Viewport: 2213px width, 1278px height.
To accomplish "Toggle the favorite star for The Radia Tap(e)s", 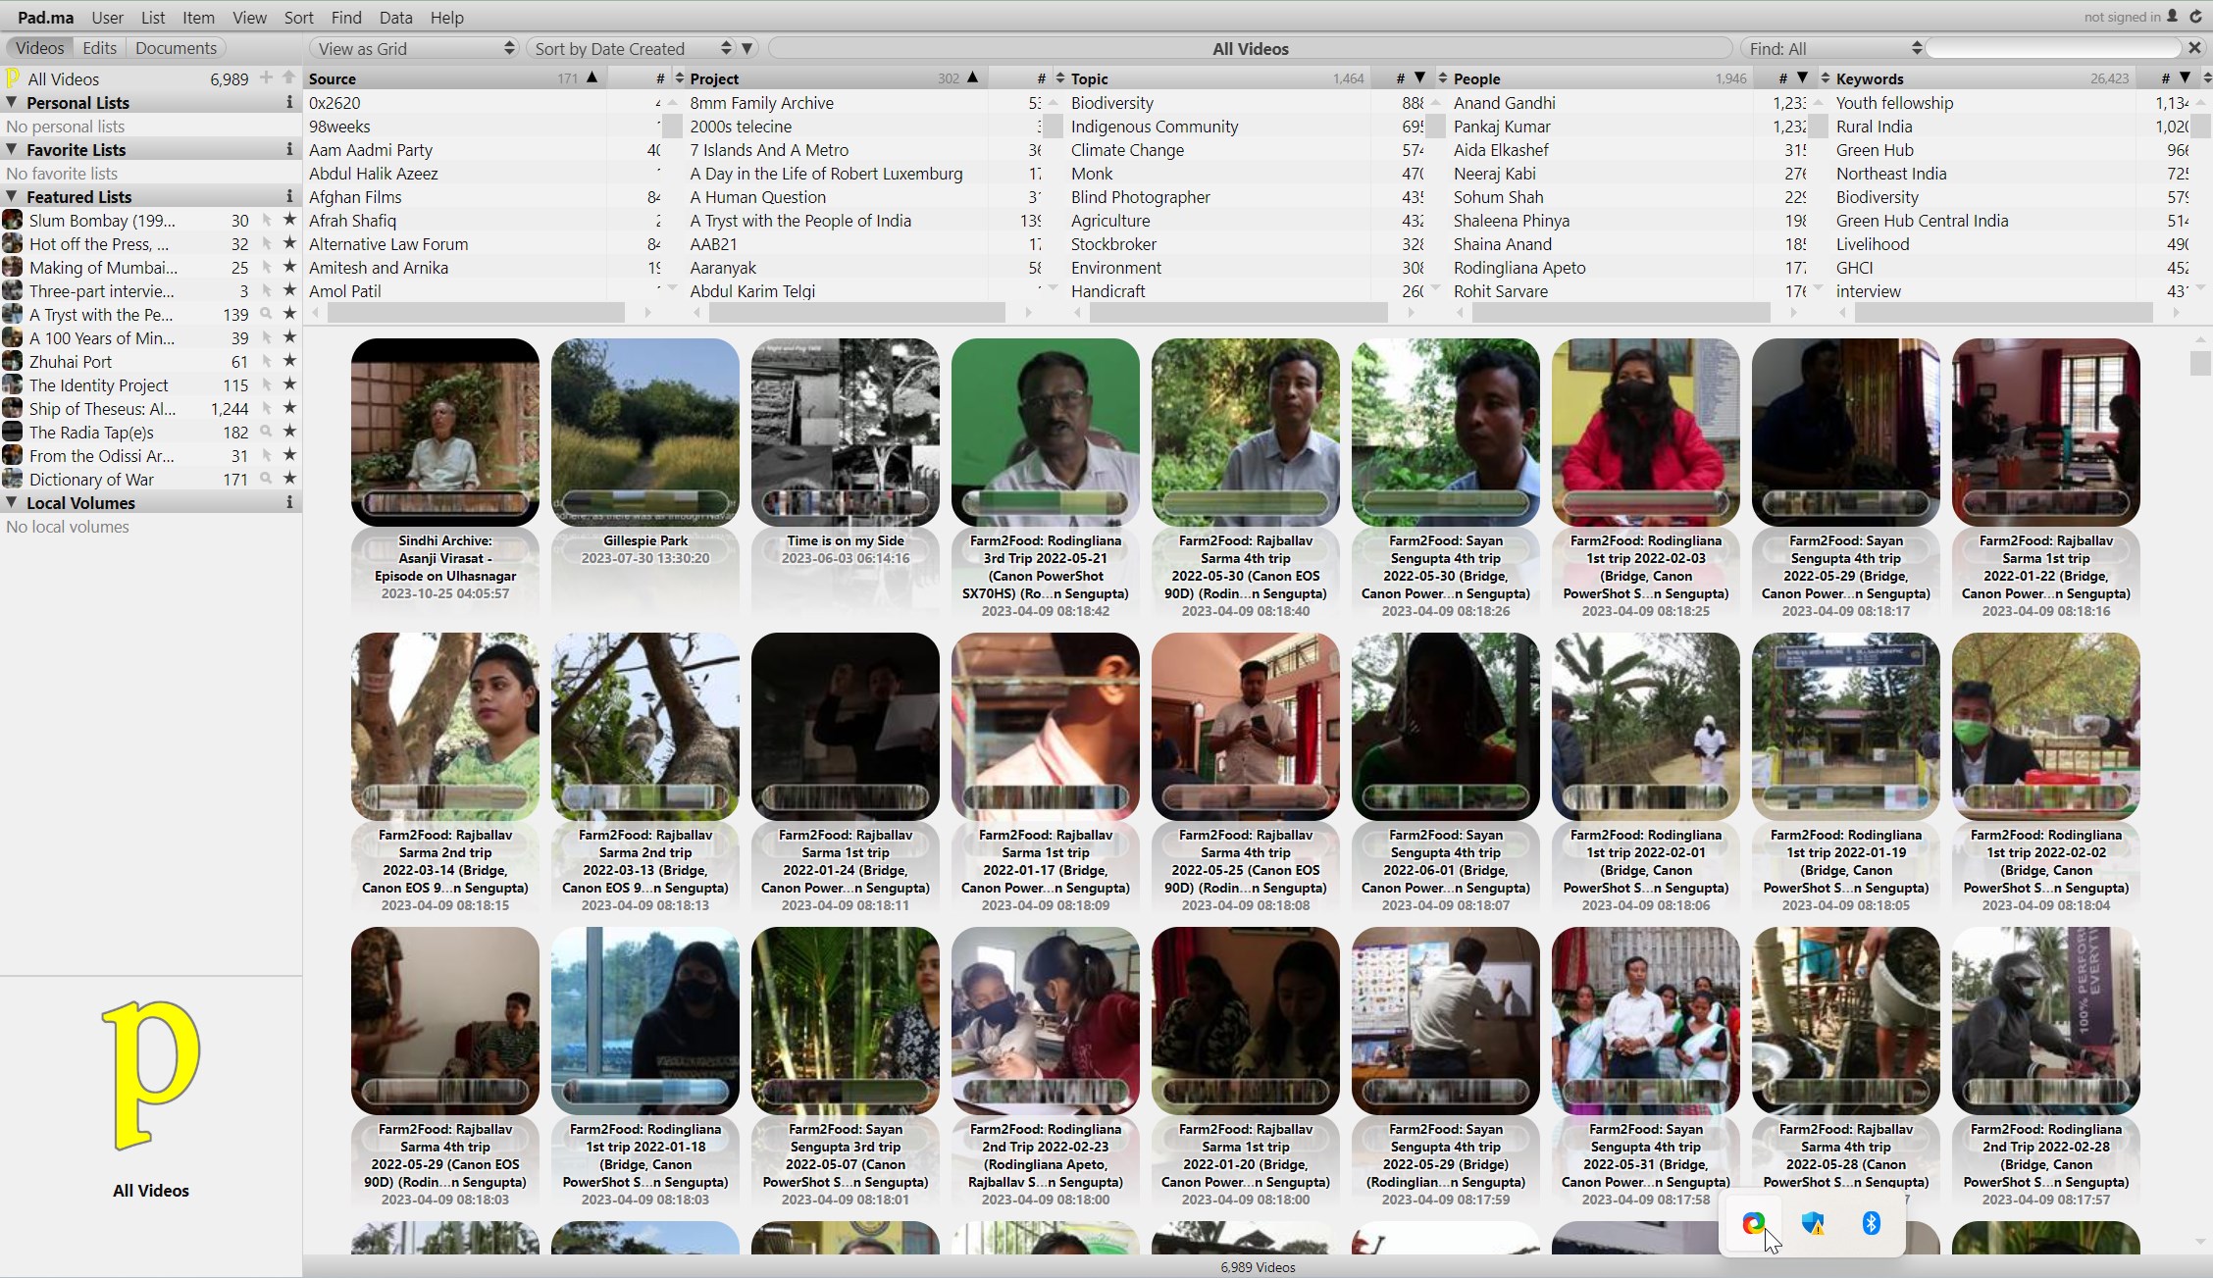I will point(289,432).
